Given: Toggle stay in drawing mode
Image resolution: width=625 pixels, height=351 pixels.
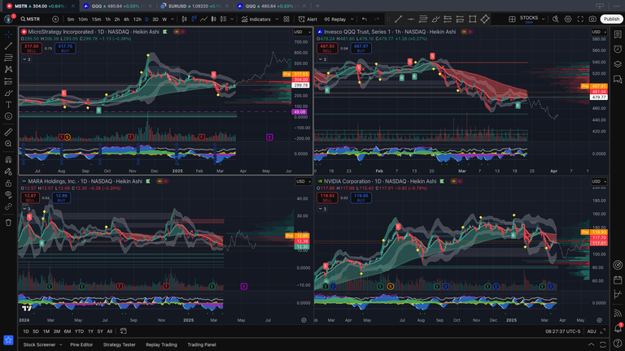Looking at the screenshot, I should pos(8,171).
